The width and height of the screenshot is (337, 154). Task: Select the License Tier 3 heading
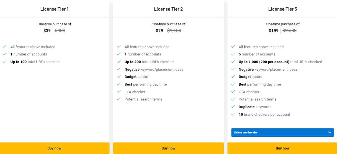[x=282, y=9]
